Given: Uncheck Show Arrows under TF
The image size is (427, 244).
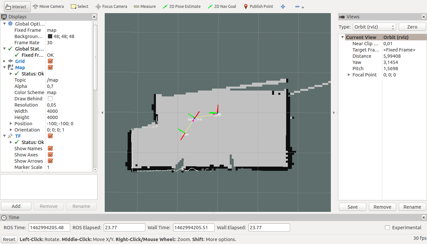Looking at the screenshot, I should tap(50, 161).
